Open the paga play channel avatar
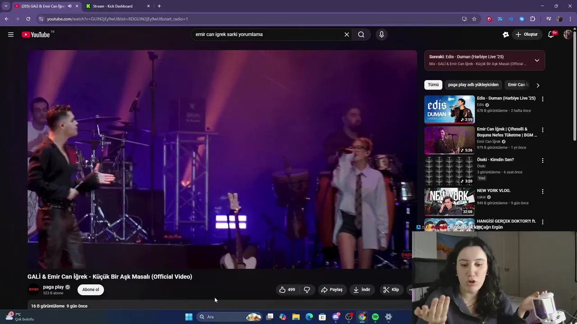 34,289
